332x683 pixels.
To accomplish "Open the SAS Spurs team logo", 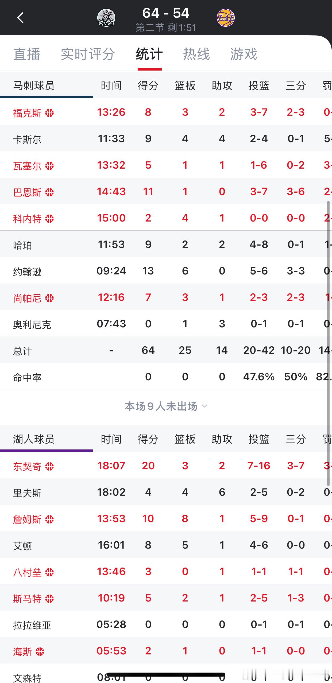I will point(107,17).
